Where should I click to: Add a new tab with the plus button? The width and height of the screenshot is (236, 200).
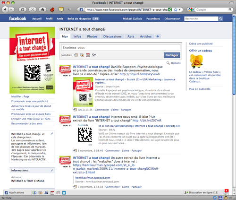[x=158, y=36]
